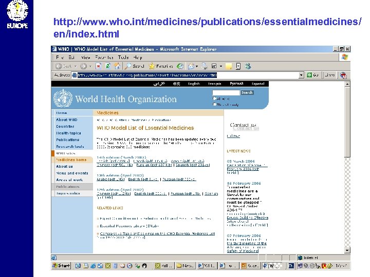Open Back history dropdown arrow

pos(76,66)
